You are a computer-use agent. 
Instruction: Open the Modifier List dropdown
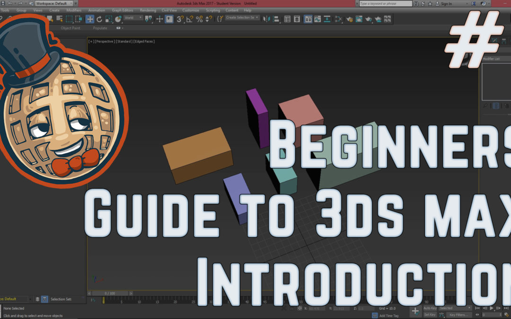coord(496,59)
